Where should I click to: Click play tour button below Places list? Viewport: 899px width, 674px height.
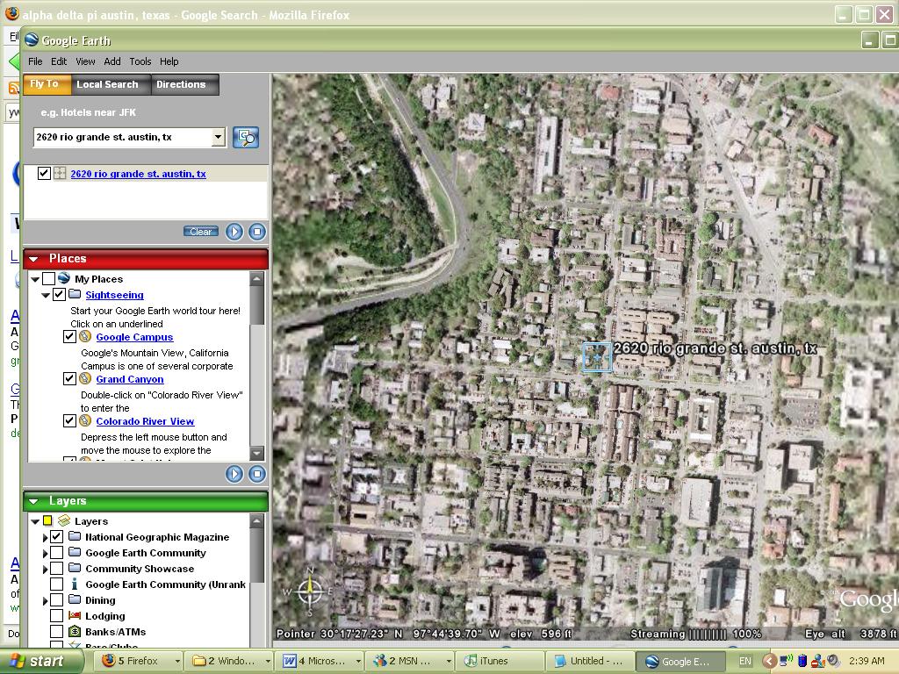coord(234,474)
